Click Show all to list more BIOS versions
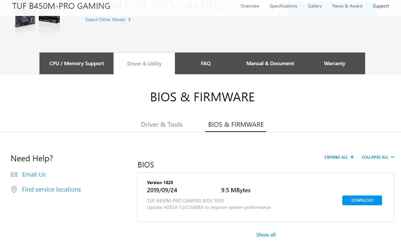Screen dimensions: 401x246 (x=266, y=235)
